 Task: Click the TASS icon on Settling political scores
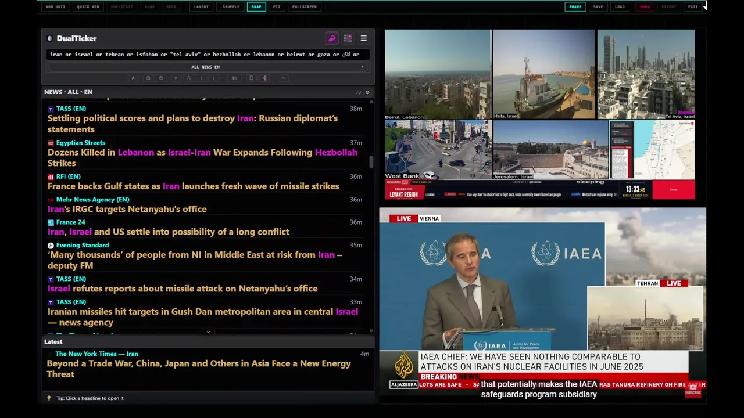[51, 109]
